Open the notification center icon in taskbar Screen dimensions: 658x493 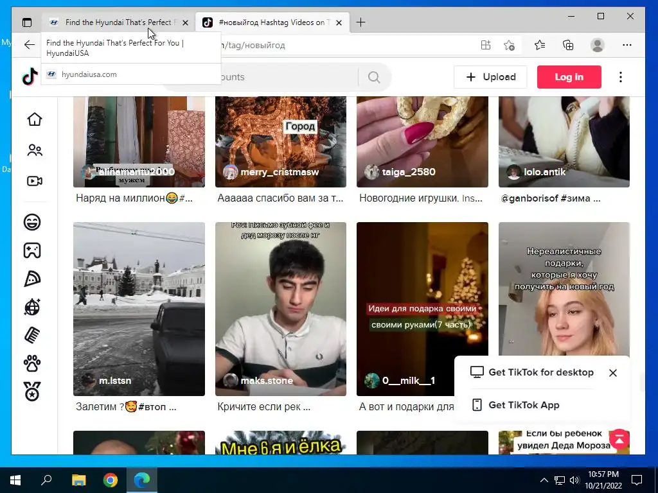click(637, 480)
